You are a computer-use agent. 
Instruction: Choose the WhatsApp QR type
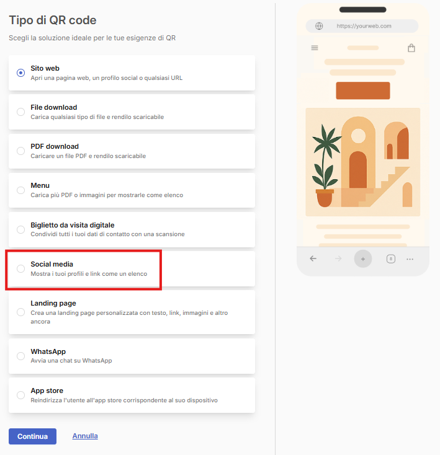(x=132, y=356)
